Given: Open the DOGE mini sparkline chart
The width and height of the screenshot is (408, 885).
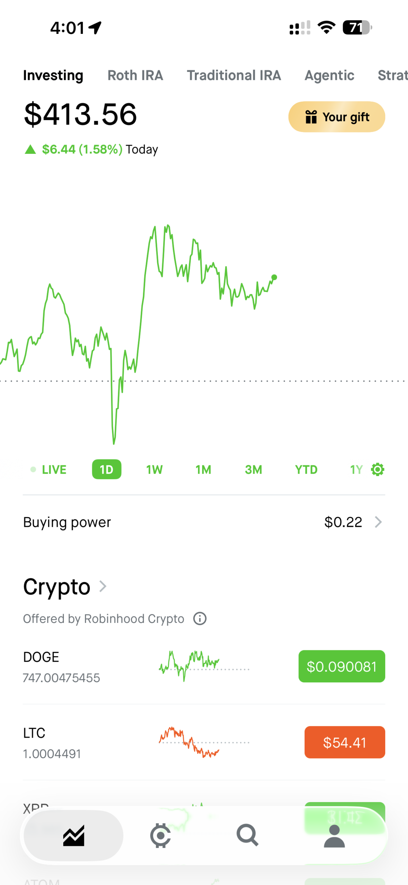Looking at the screenshot, I should (x=204, y=666).
